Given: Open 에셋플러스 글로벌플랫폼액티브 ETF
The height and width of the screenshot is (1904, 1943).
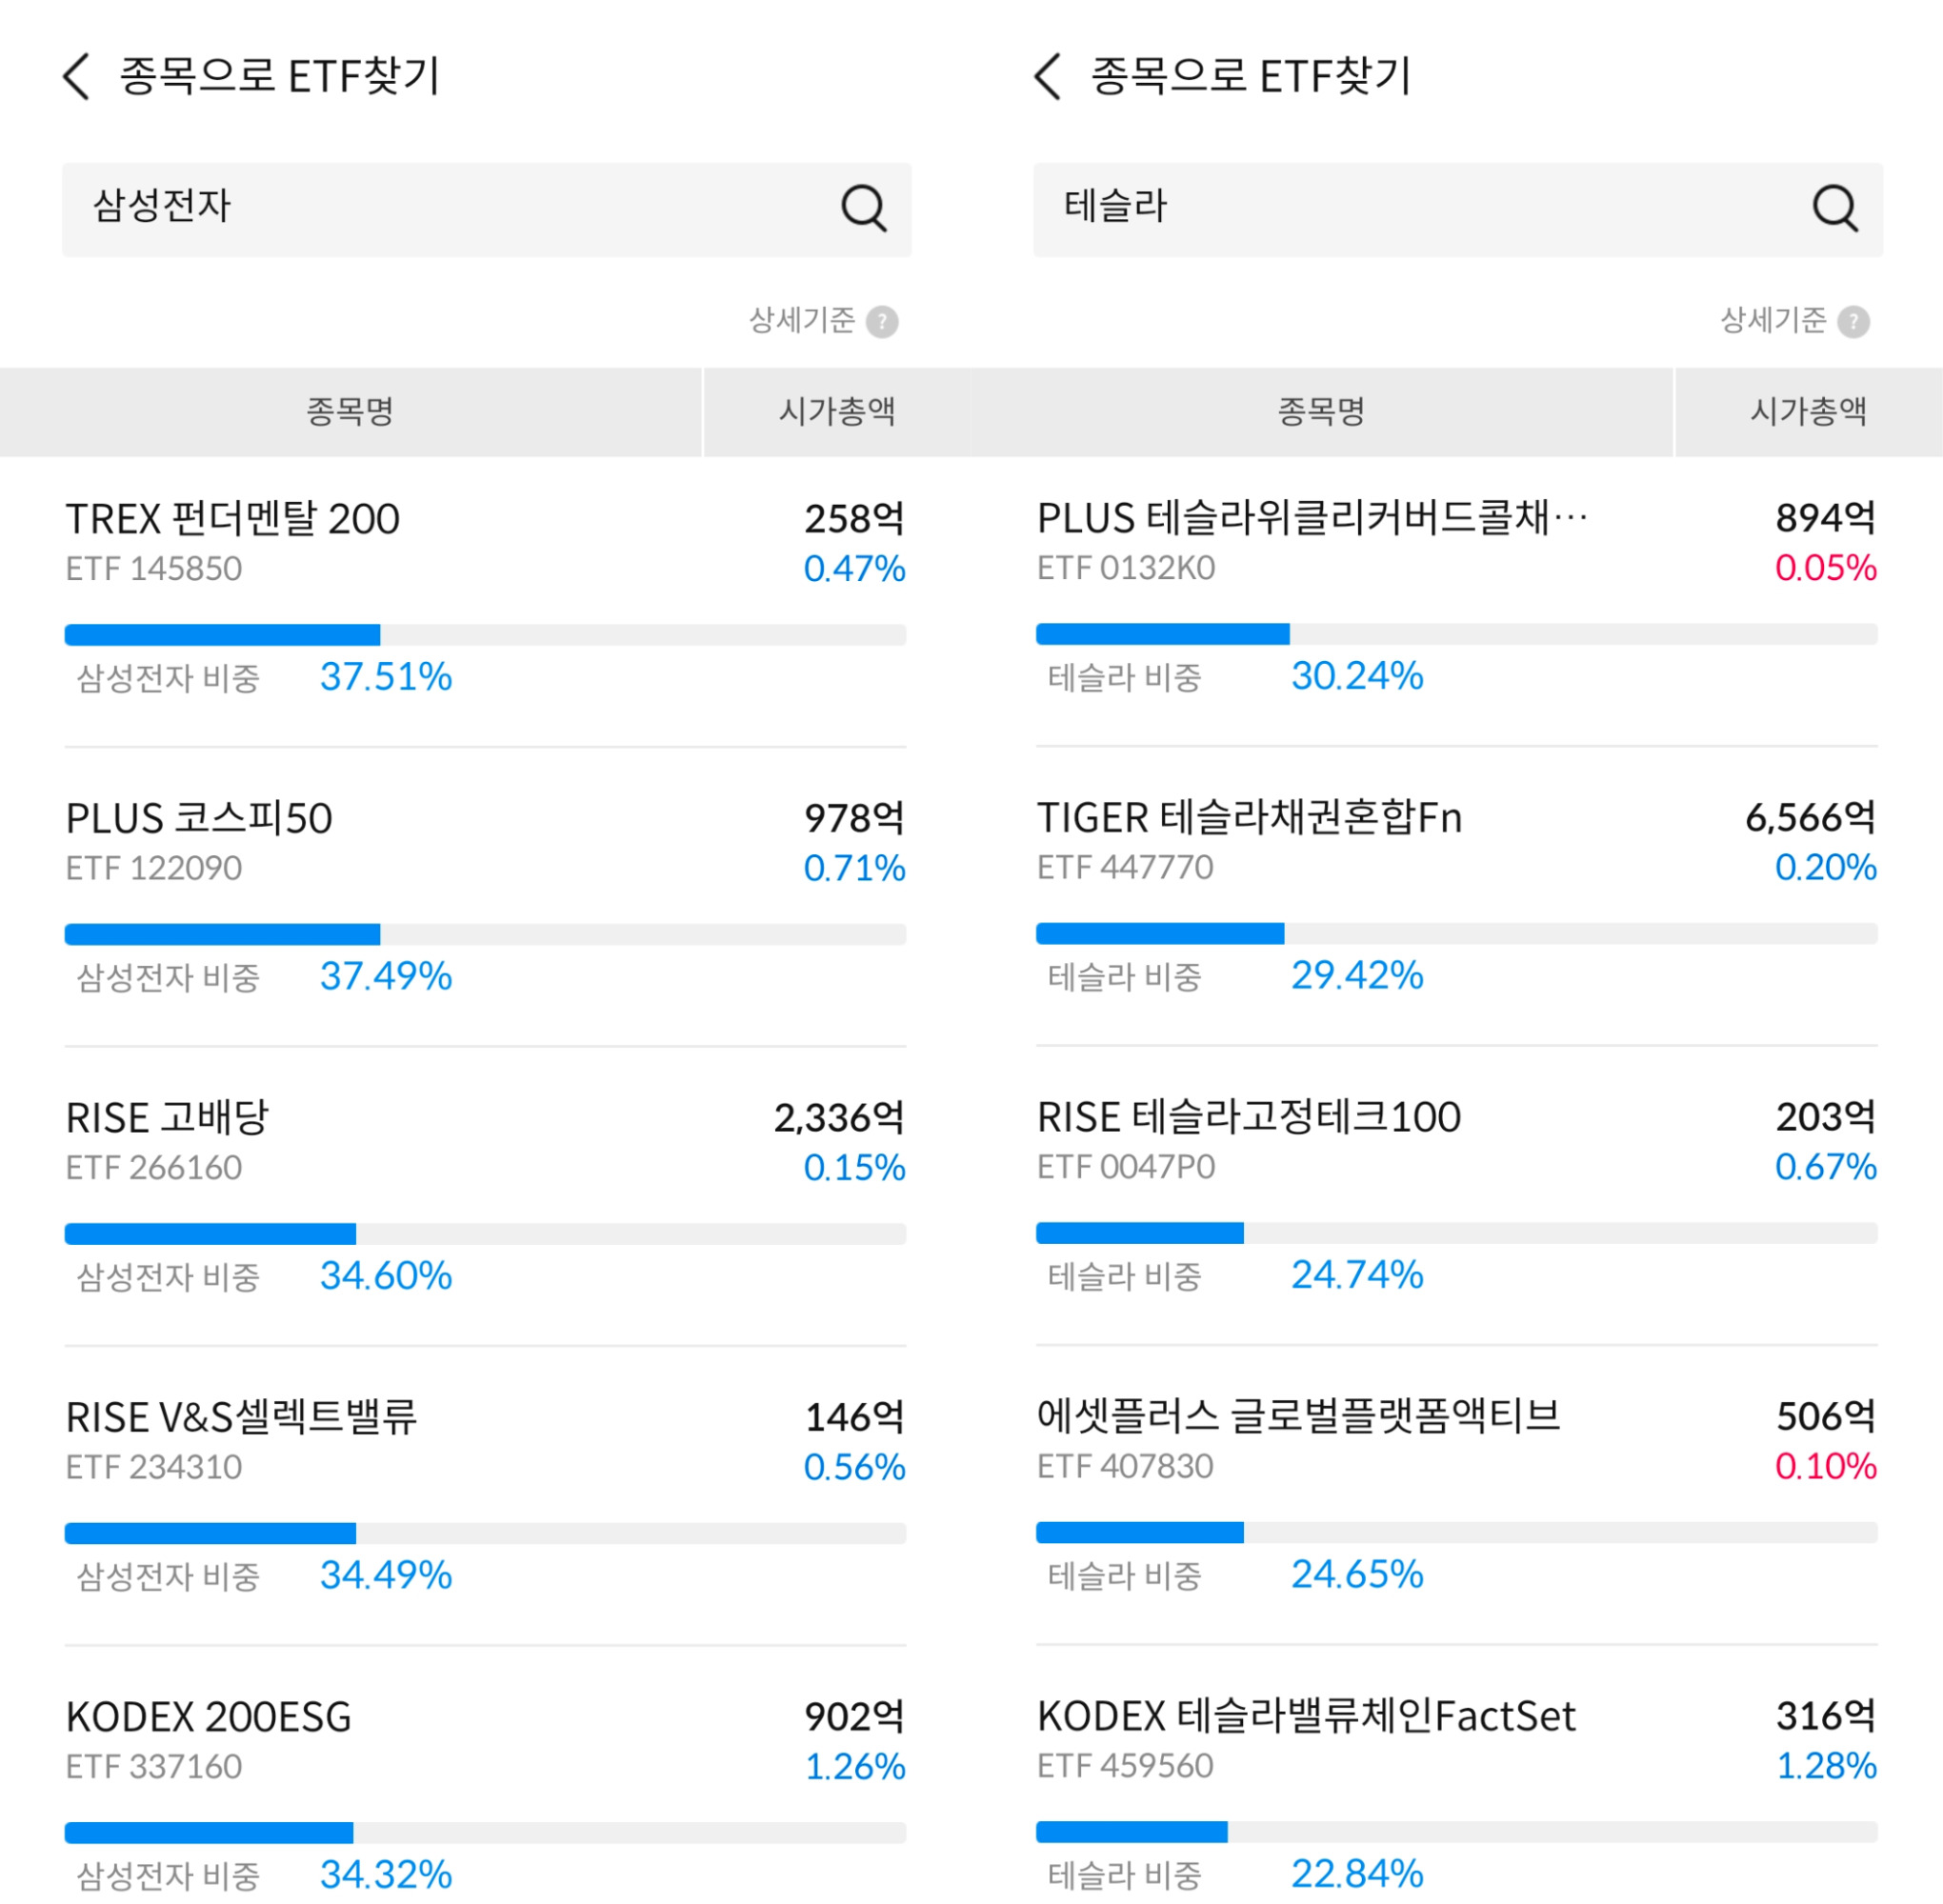Looking at the screenshot, I should [1298, 1416].
